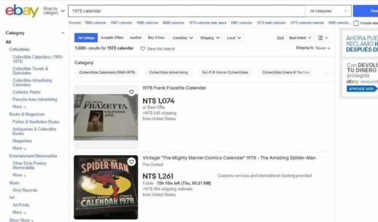The width and height of the screenshot is (378, 222).
Task: Open Other Elvis Presley Memorabilia link
Action: [29, 165]
